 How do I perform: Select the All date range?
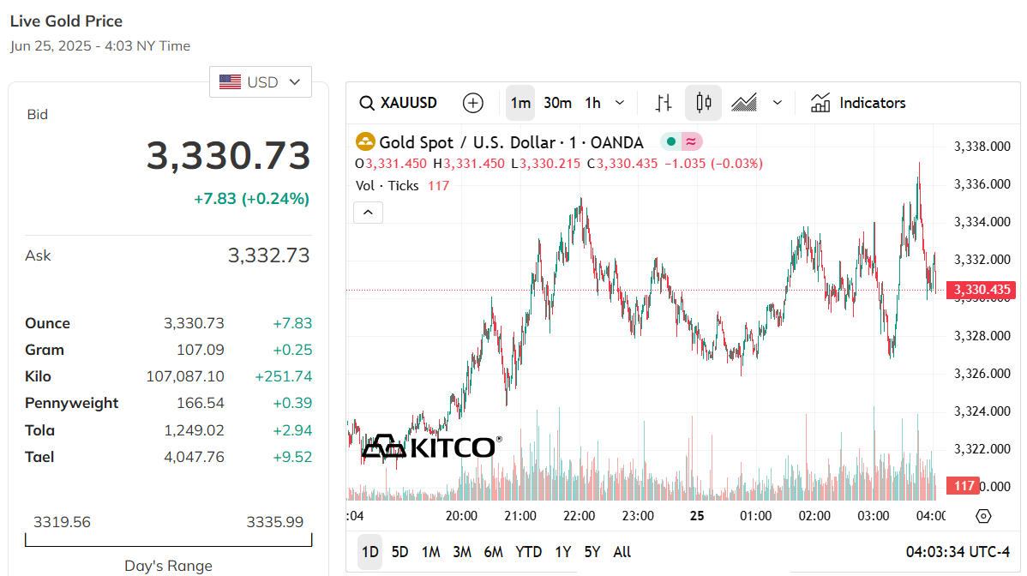(622, 553)
